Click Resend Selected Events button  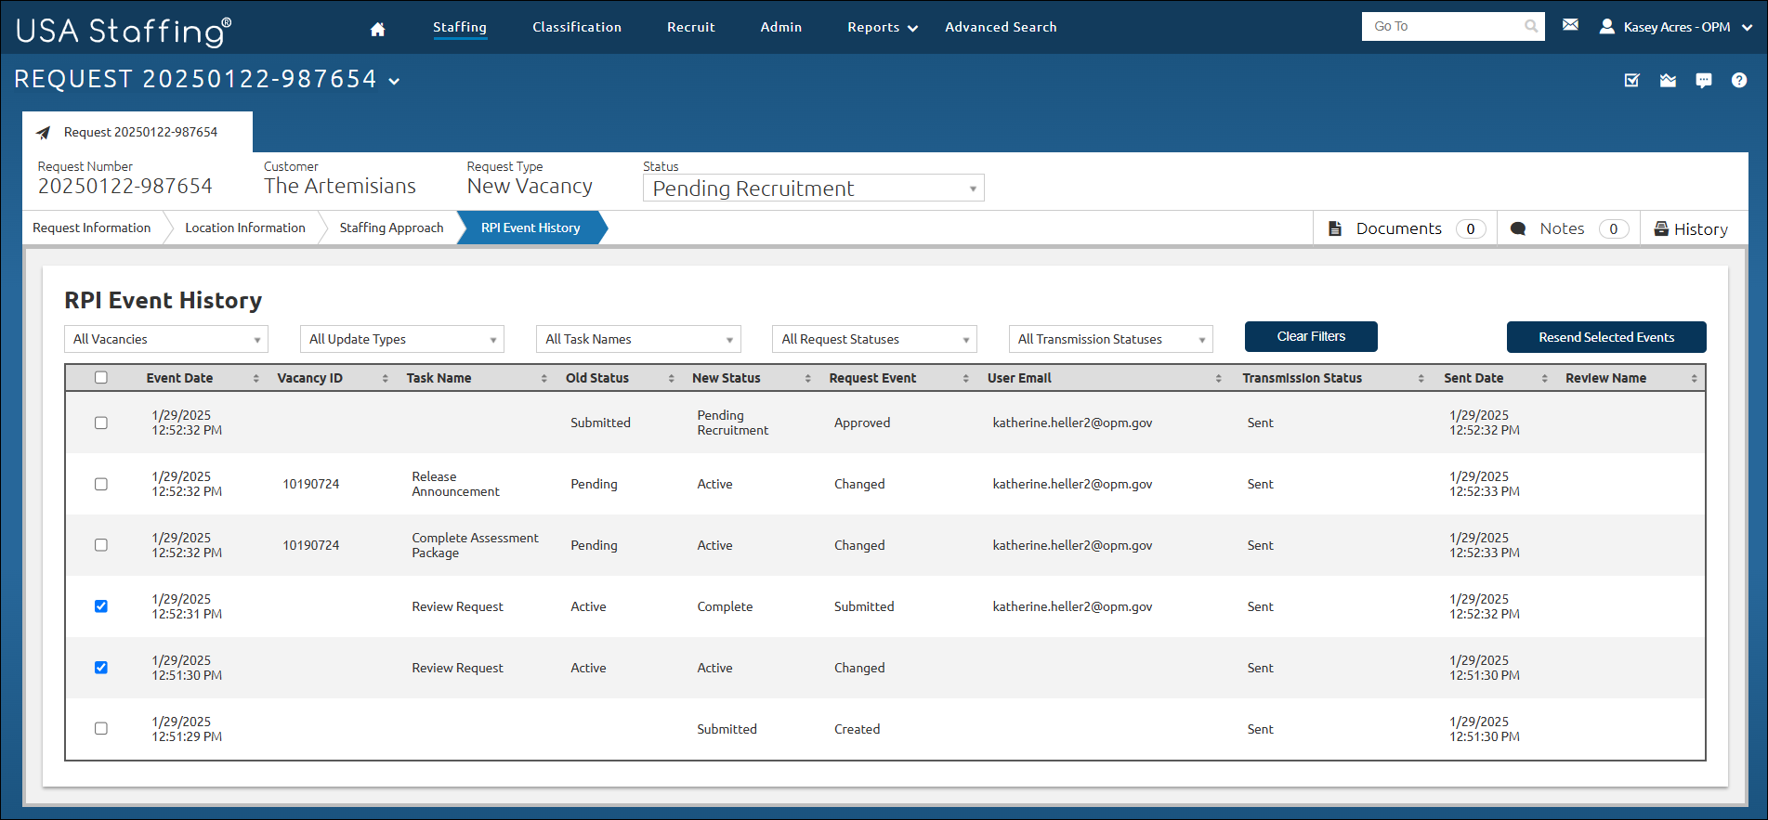(x=1606, y=337)
